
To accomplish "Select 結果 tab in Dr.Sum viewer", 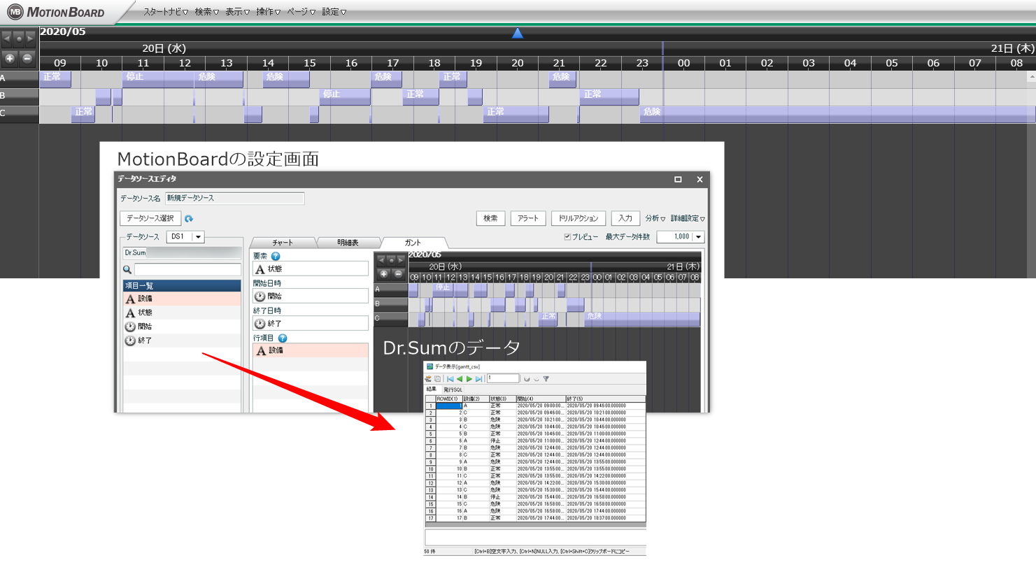I will 432,389.
